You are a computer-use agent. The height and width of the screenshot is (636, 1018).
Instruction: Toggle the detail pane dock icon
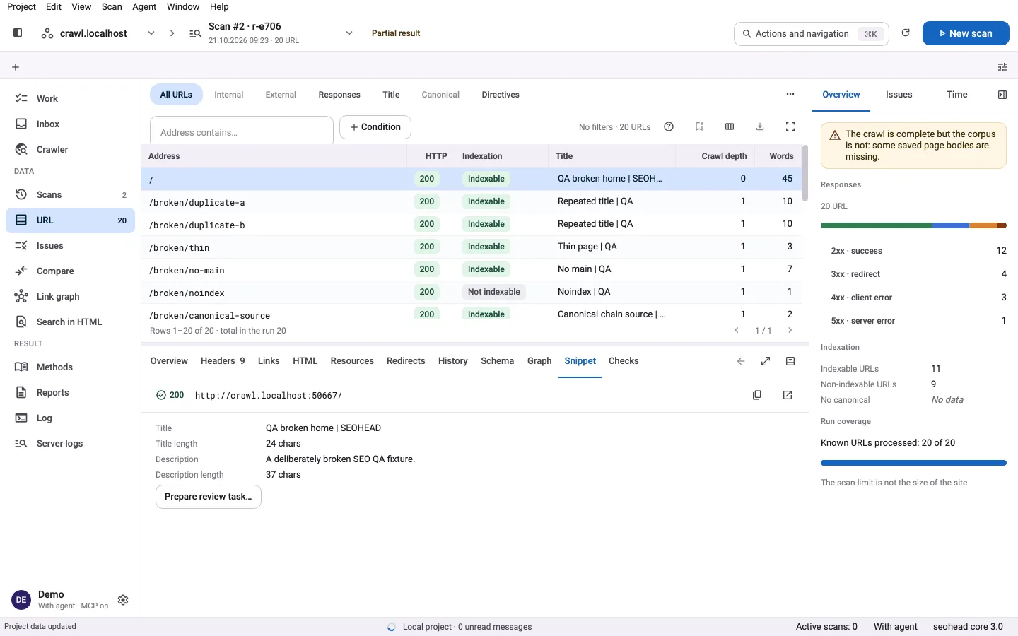tap(790, 361)
